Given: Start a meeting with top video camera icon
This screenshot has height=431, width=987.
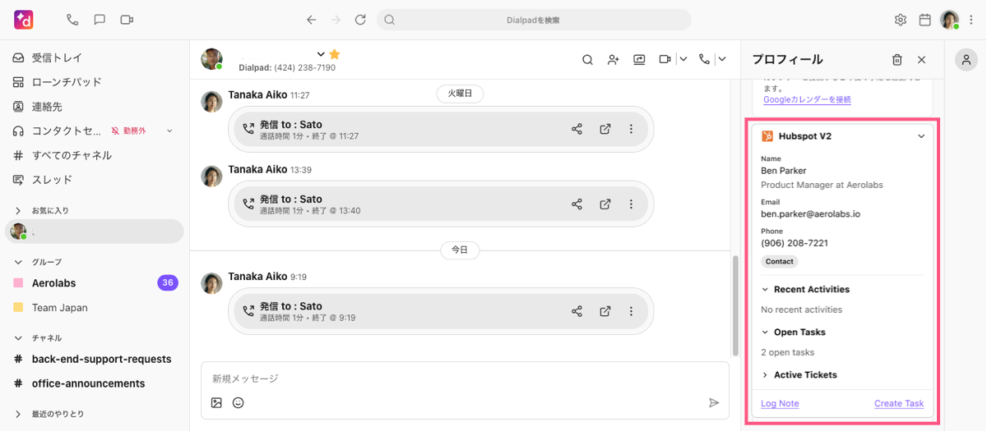Looking at the screenshot, I should tap(127, 20).
